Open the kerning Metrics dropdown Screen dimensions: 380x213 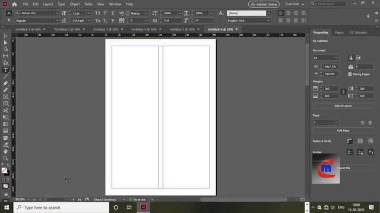tap(147, 13)
